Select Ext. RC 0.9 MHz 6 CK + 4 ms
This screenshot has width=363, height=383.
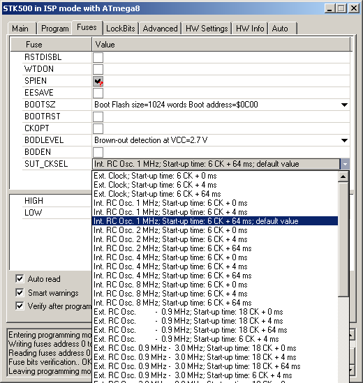tap(215, 339)
